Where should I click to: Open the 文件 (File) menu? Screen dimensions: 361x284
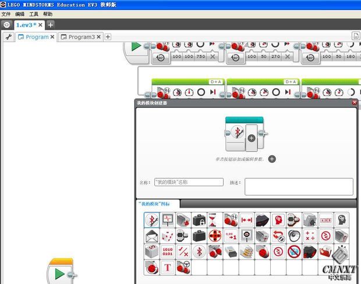tap(6, 14)
